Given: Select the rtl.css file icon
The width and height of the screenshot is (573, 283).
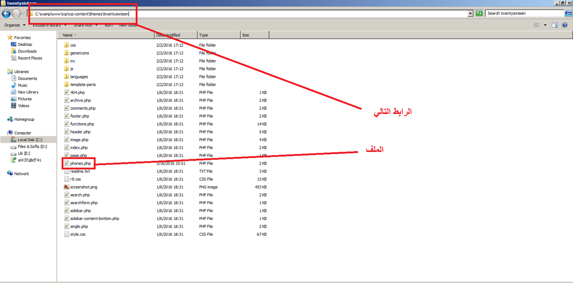Looking at the screenshot, I should tap(66, 179).
